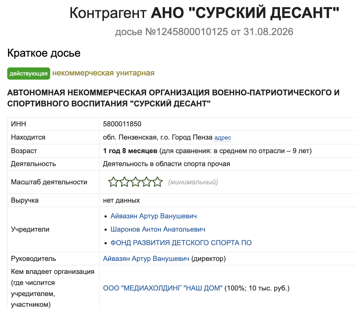Open ООО "МЕДИАХОЛДИНГ "НАШ ДОМ" link
Image resolution: width=357 pixels, height=309 pixels.
pos(163,288)
